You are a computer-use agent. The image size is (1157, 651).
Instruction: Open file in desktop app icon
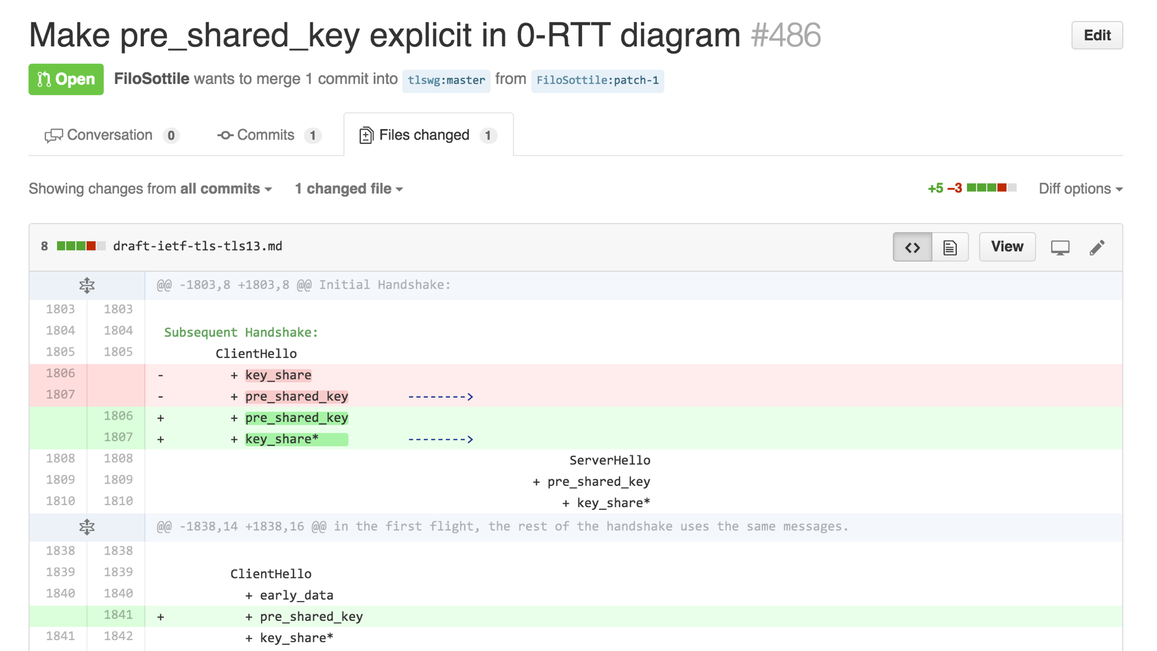point(1060,247)
